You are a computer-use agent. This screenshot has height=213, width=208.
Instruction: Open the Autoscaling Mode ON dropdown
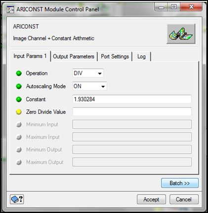point(89,86)
